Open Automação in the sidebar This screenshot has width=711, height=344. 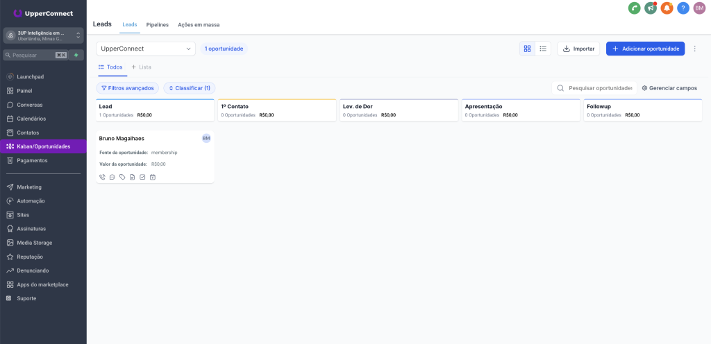point(31,201)
